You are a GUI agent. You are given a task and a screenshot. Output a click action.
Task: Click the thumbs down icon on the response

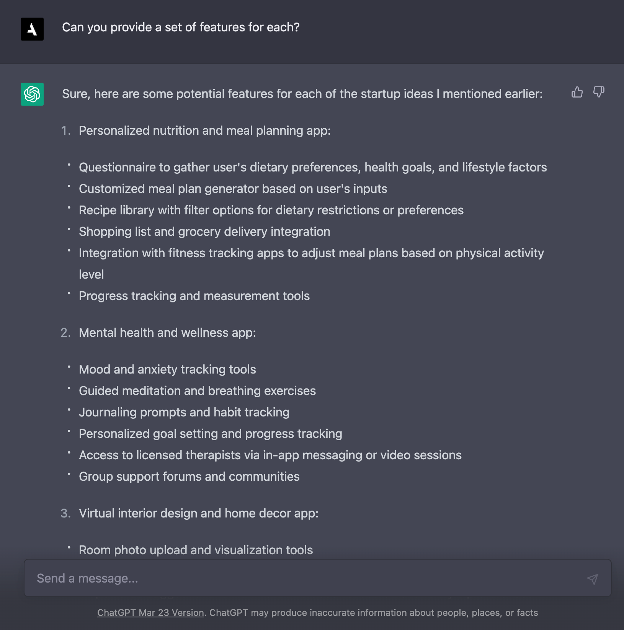click(x=599, y=92)
